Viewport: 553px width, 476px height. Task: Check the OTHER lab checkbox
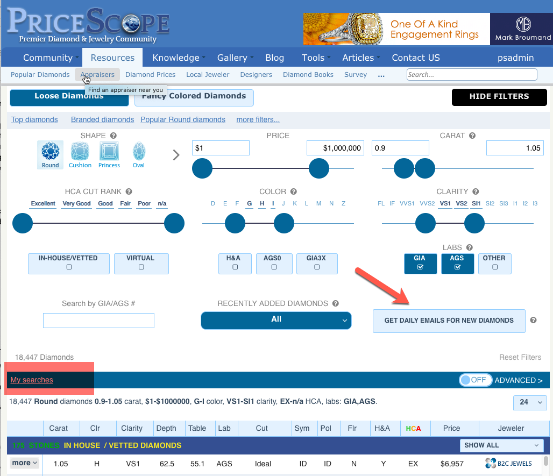tap(495, 267)
